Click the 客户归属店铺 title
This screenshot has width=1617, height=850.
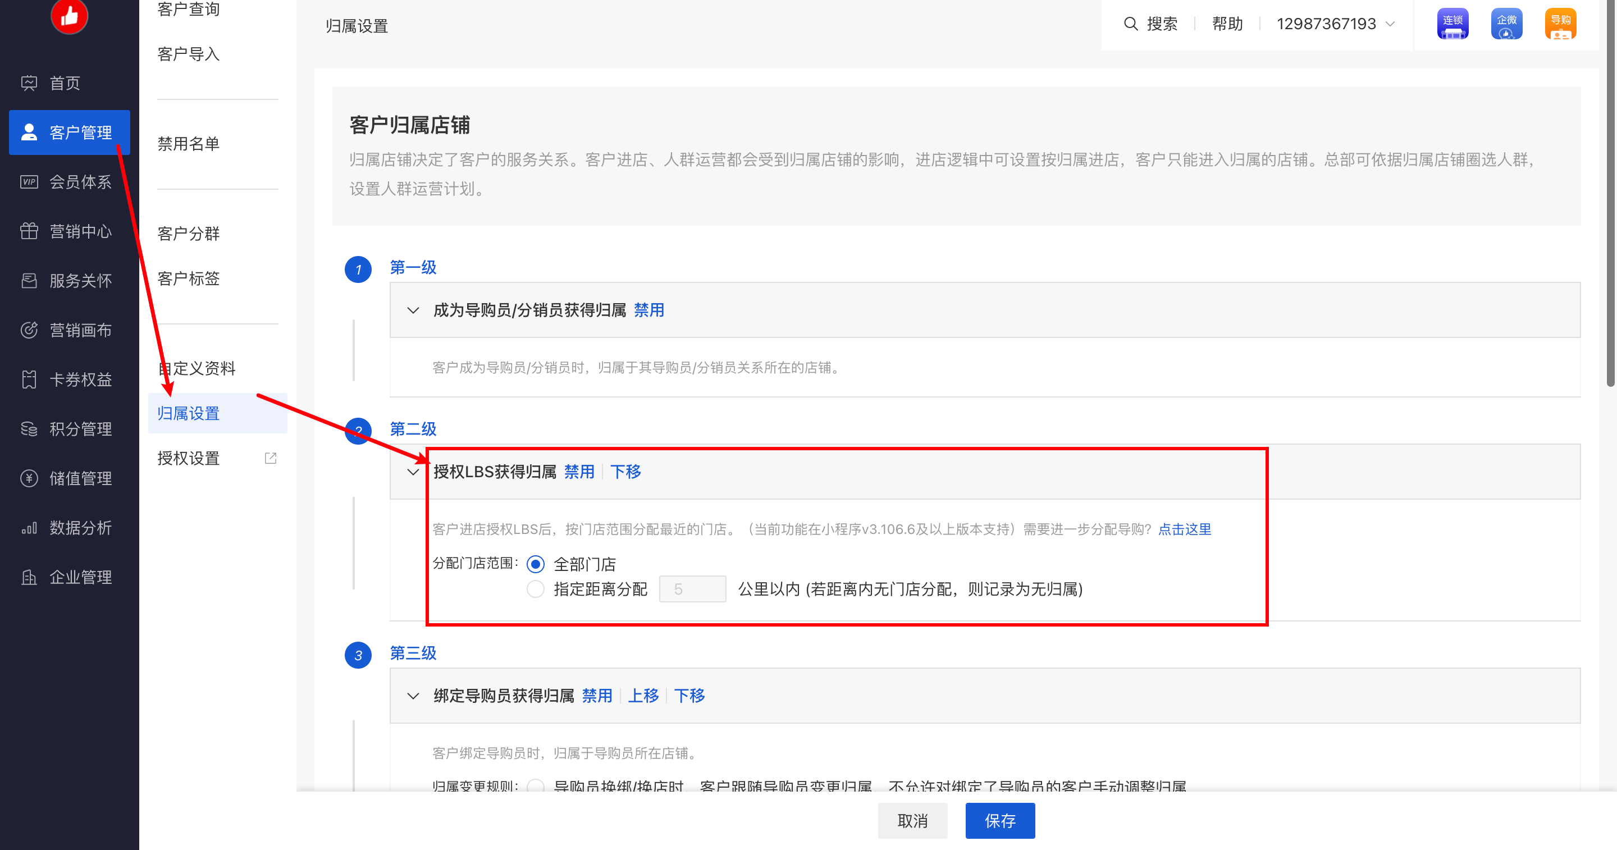[x=409, y=125]
